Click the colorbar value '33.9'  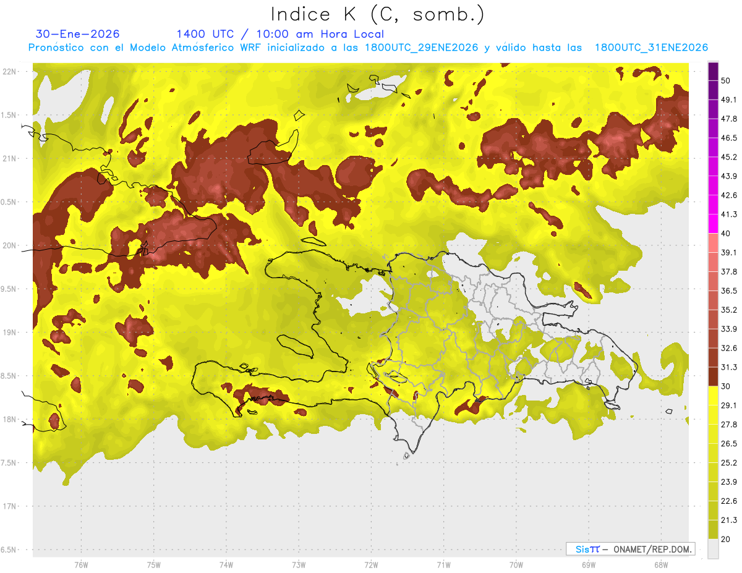click(729, 329)
